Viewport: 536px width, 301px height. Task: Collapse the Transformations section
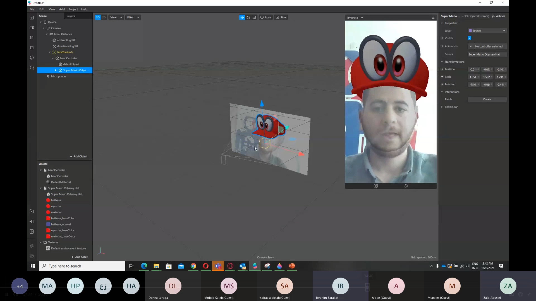click(442, 62)
